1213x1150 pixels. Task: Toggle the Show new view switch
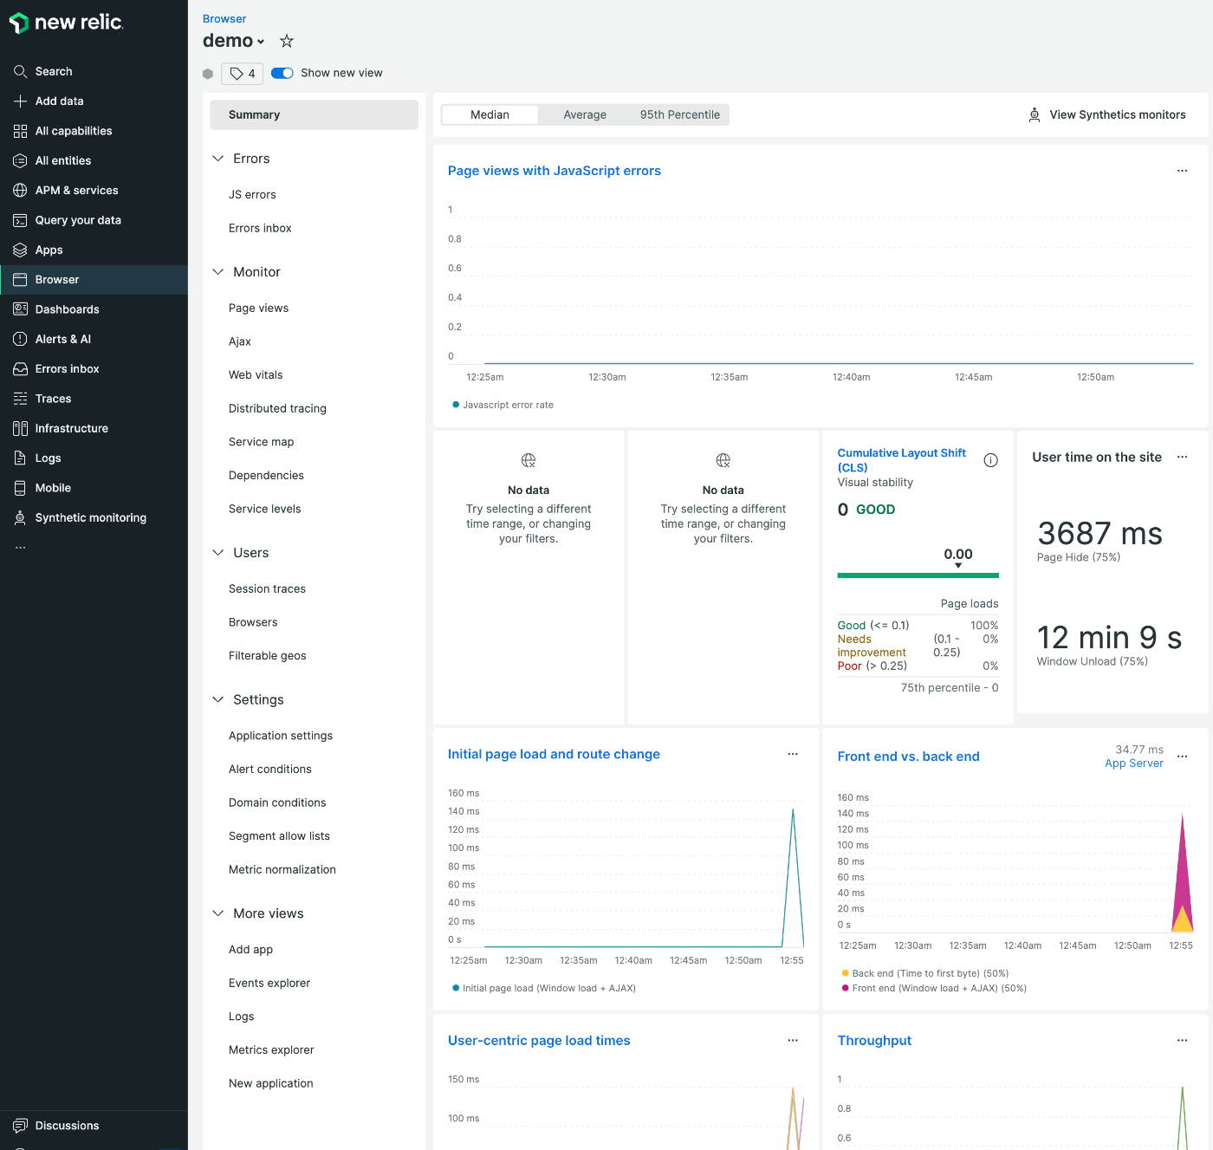(x=282, y=73)
